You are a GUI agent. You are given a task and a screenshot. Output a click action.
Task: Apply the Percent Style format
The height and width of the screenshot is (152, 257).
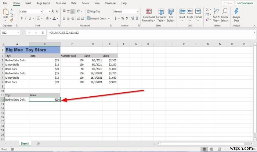point(122,18)
